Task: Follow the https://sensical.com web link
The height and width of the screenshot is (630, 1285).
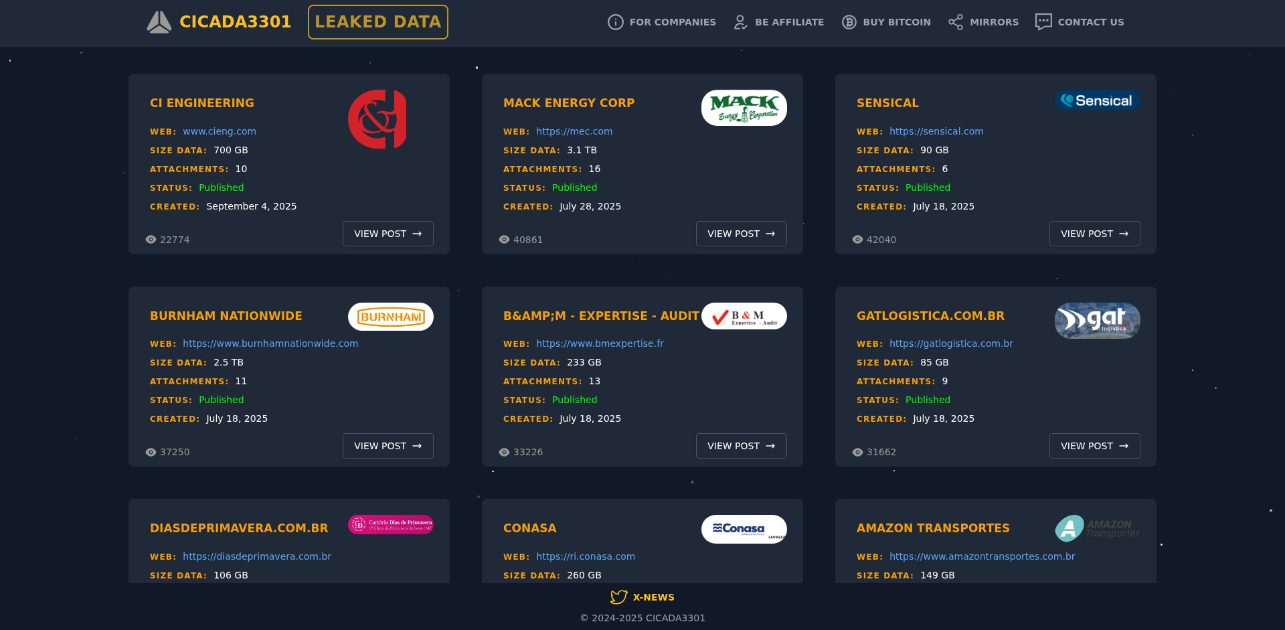Action: point(936,131)
